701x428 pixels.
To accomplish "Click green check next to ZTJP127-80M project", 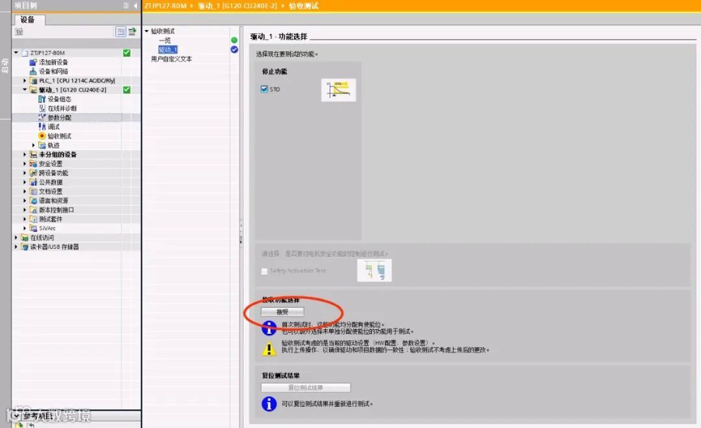I will (127, 53).
